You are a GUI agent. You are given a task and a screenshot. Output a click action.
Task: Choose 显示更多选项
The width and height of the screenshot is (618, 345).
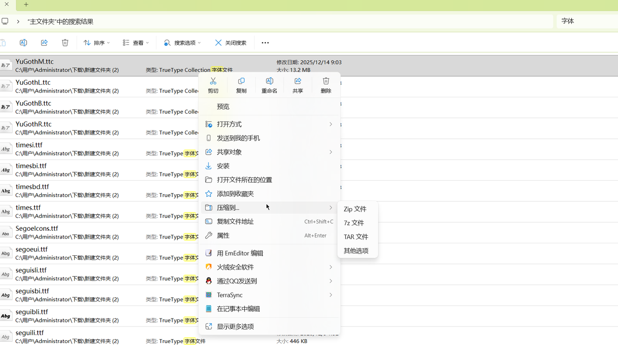[x=269, y=326]
